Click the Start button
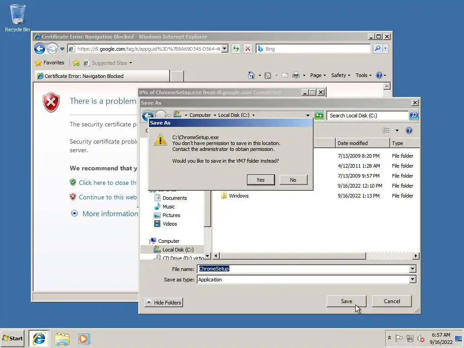The height and width of the screenshot is (348, 464). 13,338
